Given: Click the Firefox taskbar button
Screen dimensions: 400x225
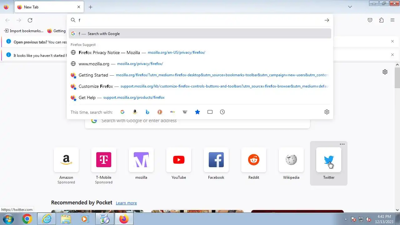Looking at the screenshot, I should click(x=124, y=219).
